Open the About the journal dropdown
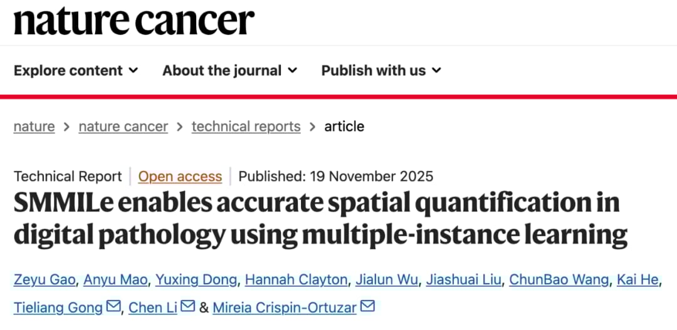This screenshot has height=330, width=677. point(230,71)
